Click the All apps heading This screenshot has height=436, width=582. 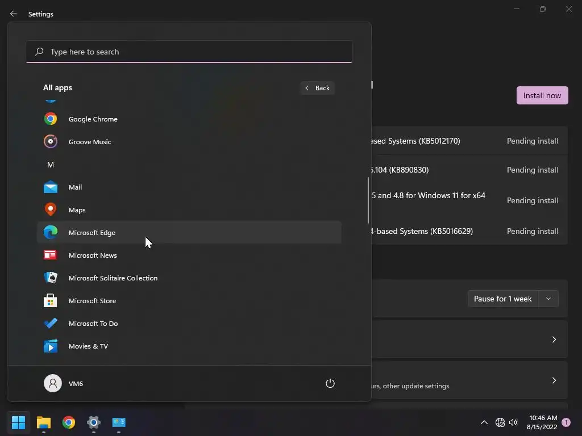click(57, 88)
